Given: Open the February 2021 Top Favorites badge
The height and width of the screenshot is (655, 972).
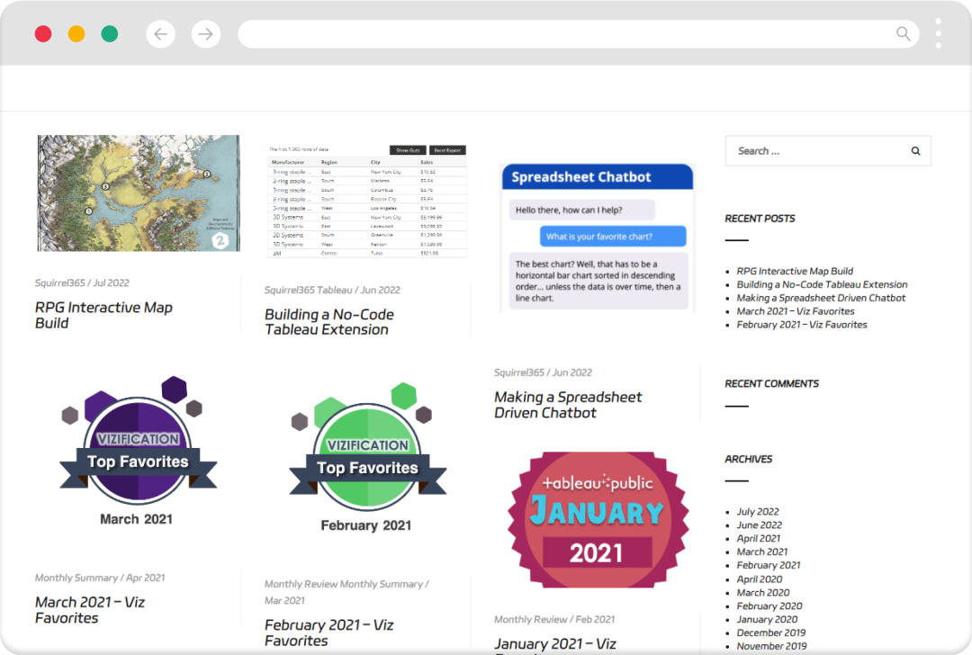Looking at the screenshot, I should (x=367, y=458).
